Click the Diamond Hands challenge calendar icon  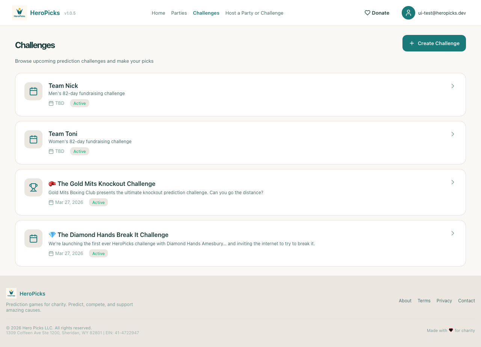point(33,238)
